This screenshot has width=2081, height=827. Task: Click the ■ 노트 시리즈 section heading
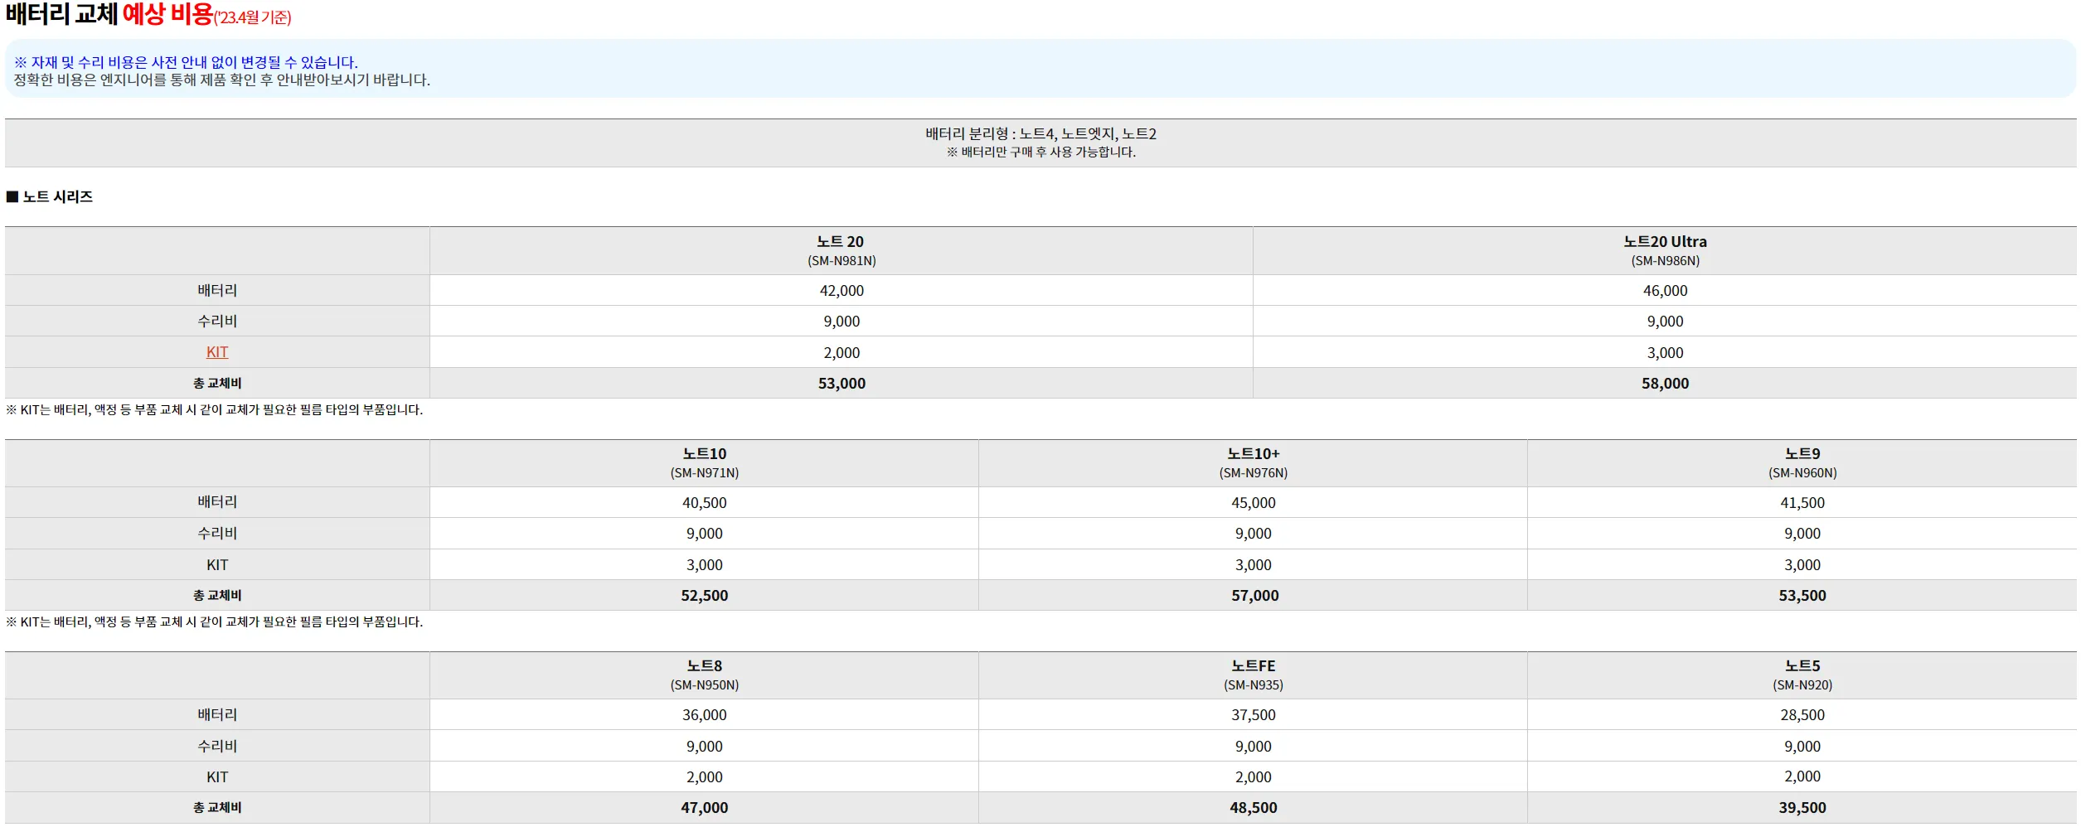coord(50,196)
